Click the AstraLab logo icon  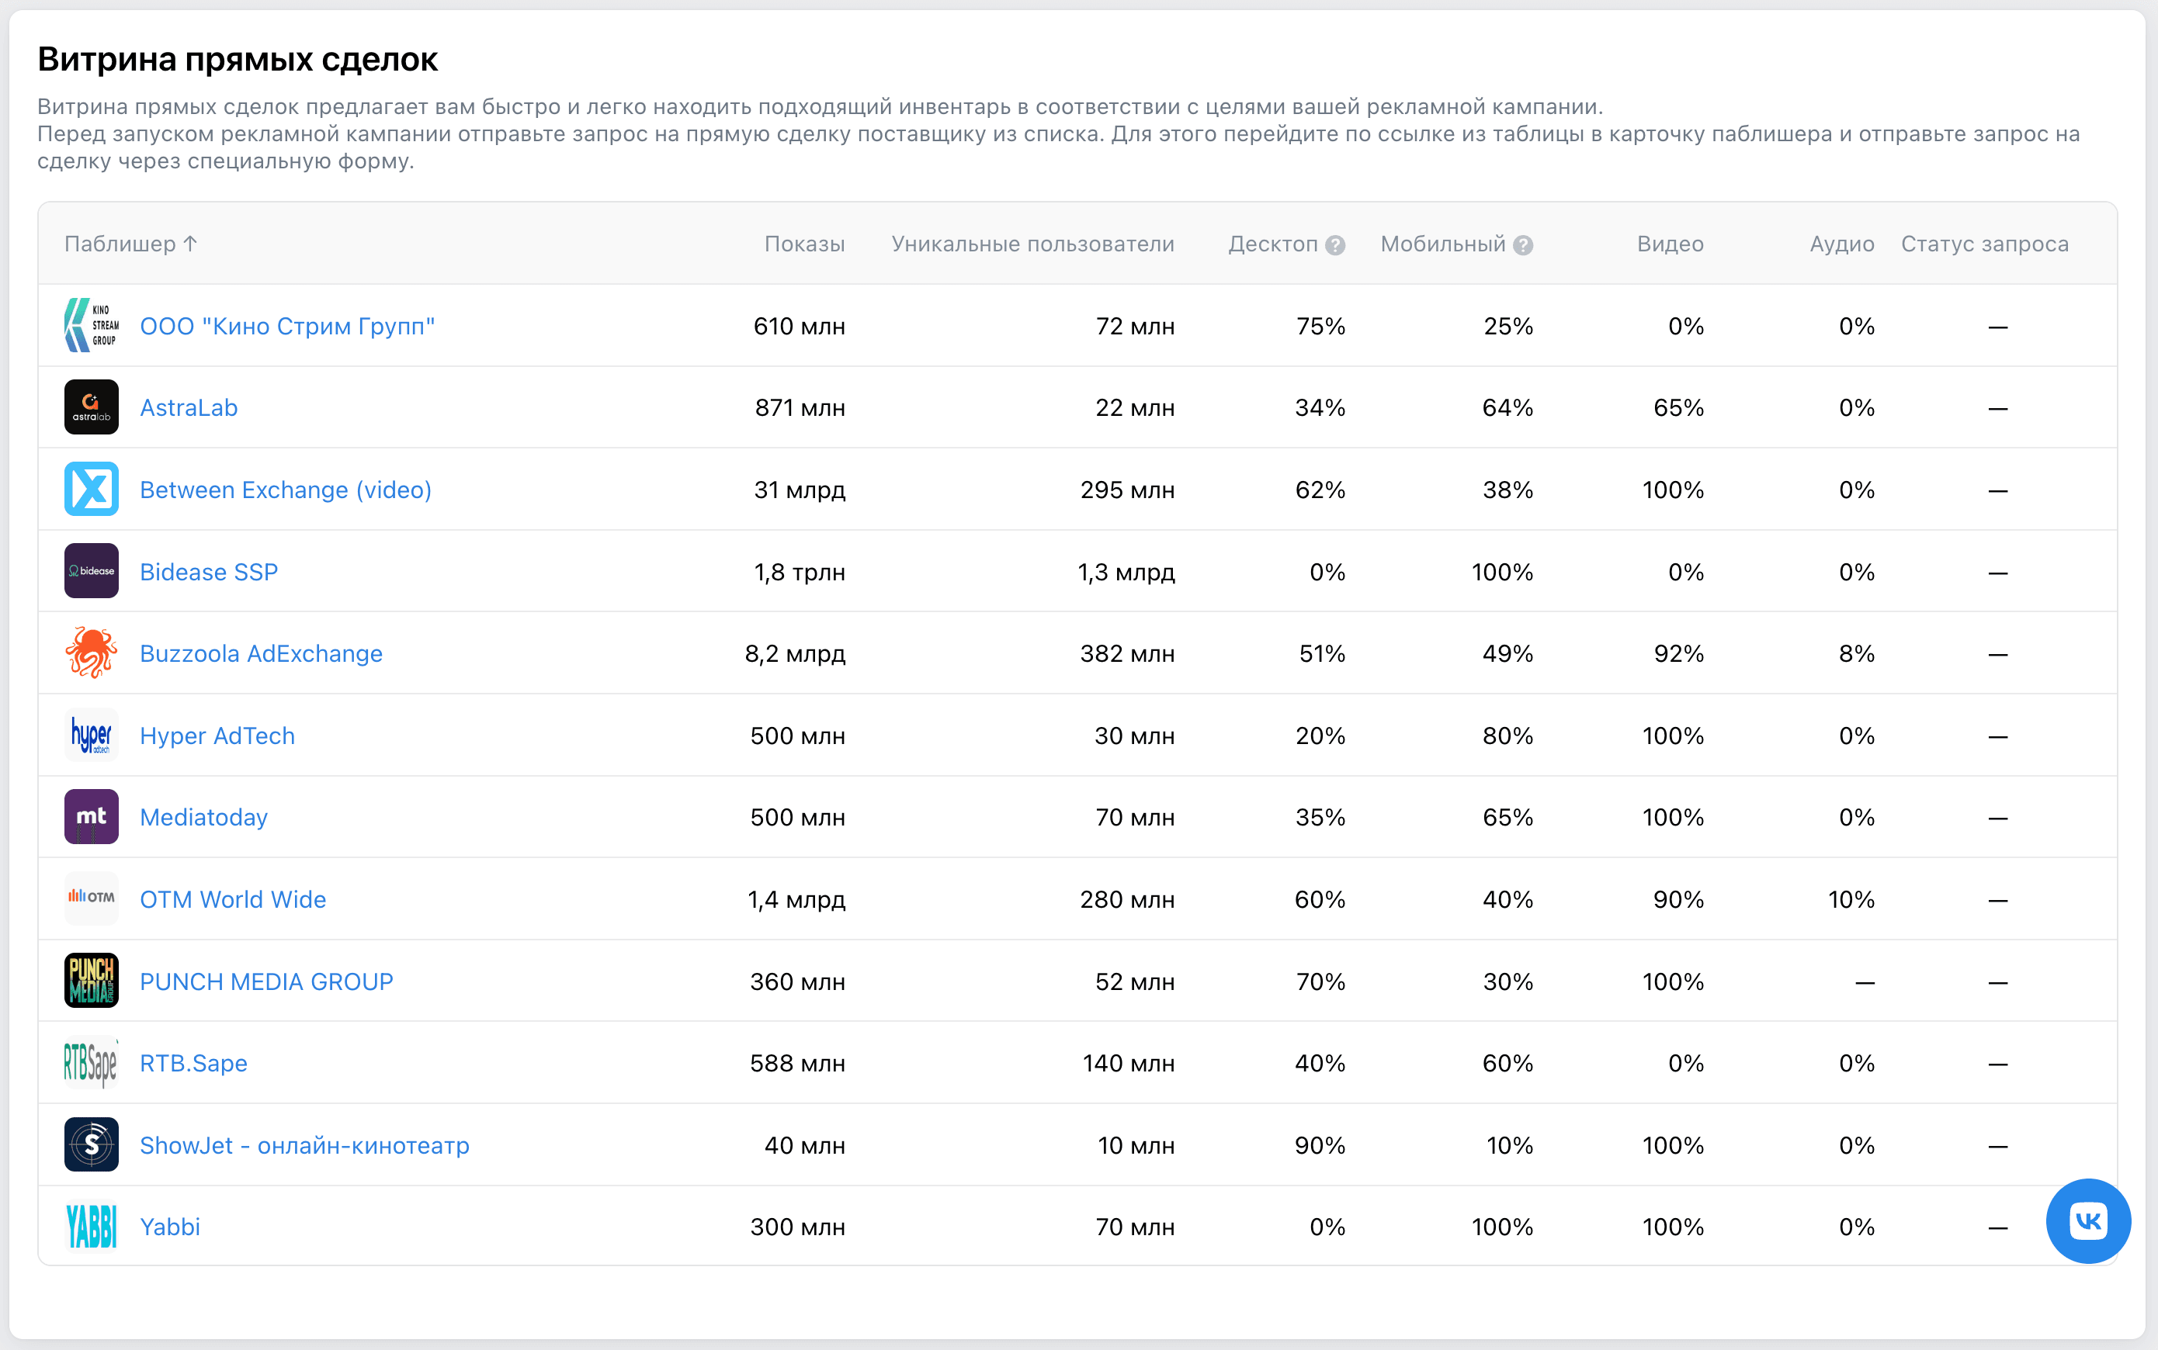coord(91,407)
